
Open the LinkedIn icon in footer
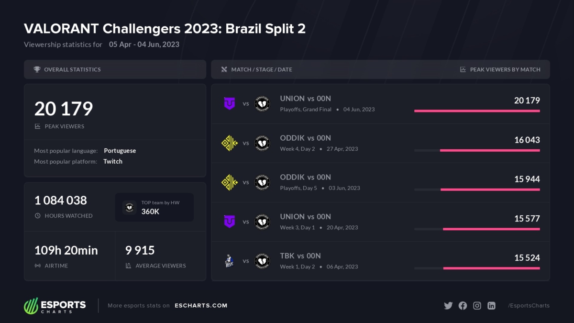tap(491, 306)
